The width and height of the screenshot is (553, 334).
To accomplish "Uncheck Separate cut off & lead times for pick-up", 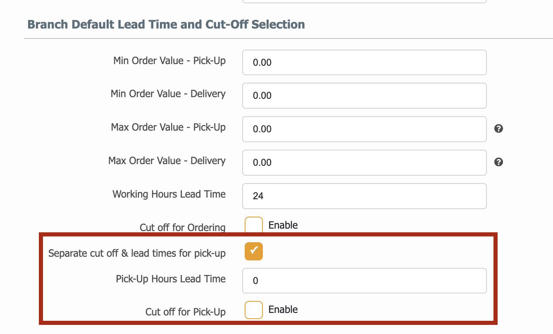I will click(254, 251).
